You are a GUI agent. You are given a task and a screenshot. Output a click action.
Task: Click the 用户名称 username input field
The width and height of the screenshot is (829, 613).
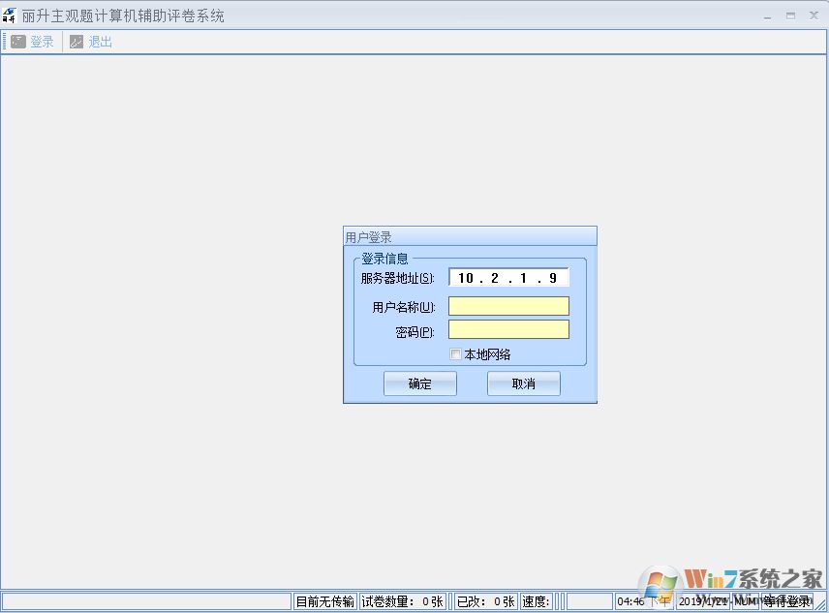tap(508, 304)
